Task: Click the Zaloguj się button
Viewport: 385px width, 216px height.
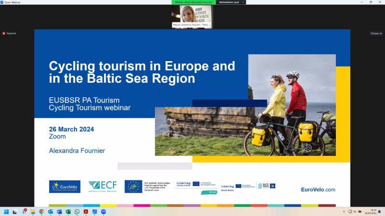Action: pos(376,33)
